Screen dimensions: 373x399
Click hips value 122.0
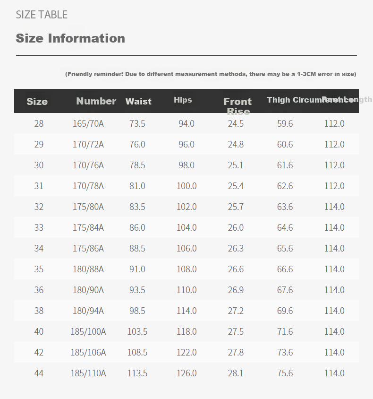186,352
